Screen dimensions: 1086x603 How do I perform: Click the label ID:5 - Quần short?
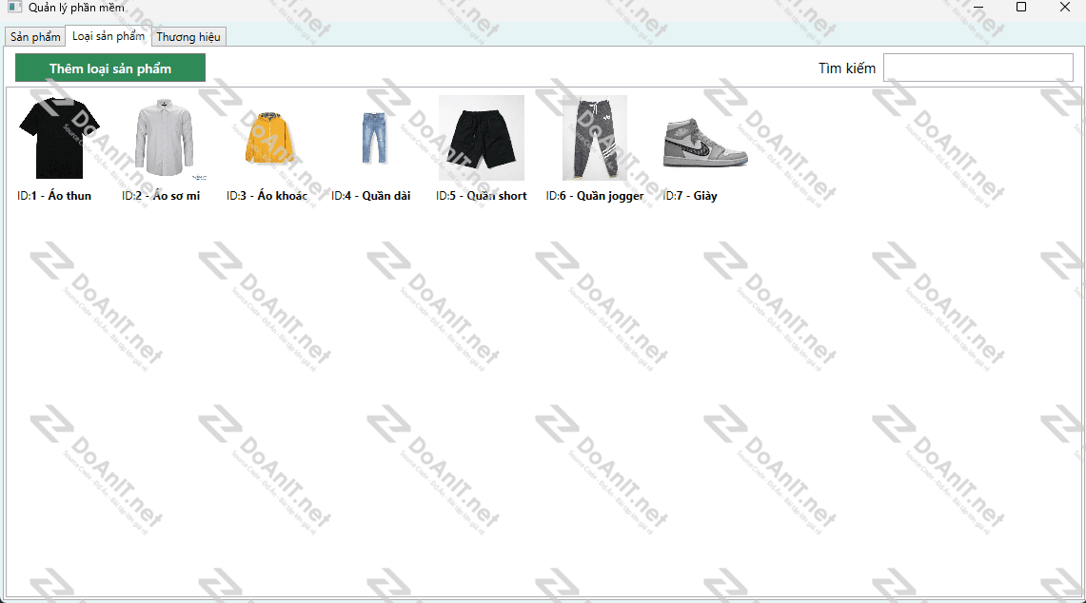coord(482,196)
